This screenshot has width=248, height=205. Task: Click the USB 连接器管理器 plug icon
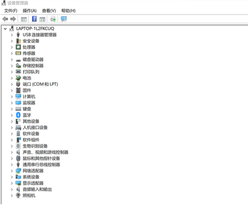click(18, 35)
